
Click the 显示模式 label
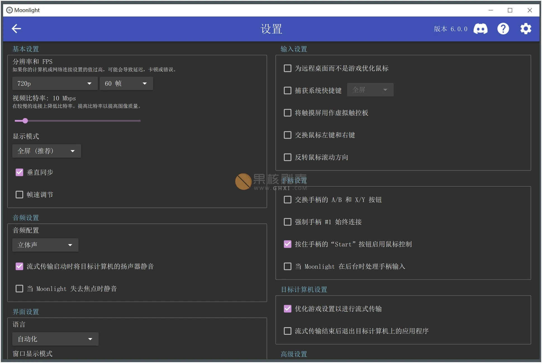[x=26, y=136]
